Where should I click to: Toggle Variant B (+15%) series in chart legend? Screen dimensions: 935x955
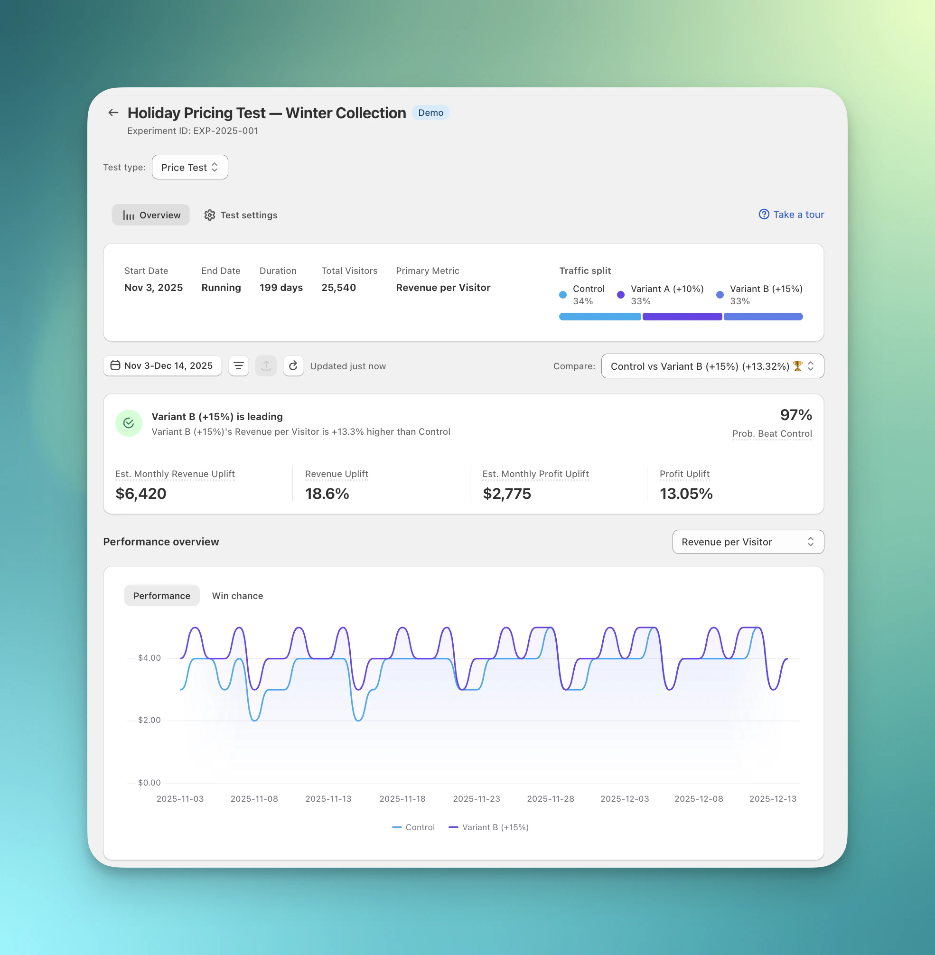point(488,827)
